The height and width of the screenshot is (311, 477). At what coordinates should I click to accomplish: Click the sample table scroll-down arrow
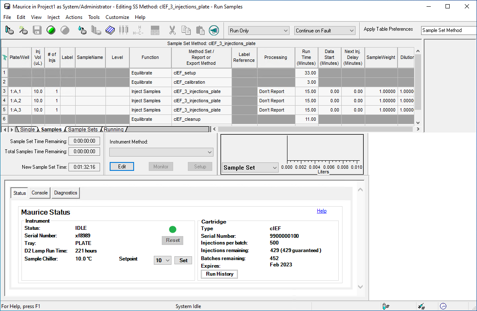tap(418, 123)
